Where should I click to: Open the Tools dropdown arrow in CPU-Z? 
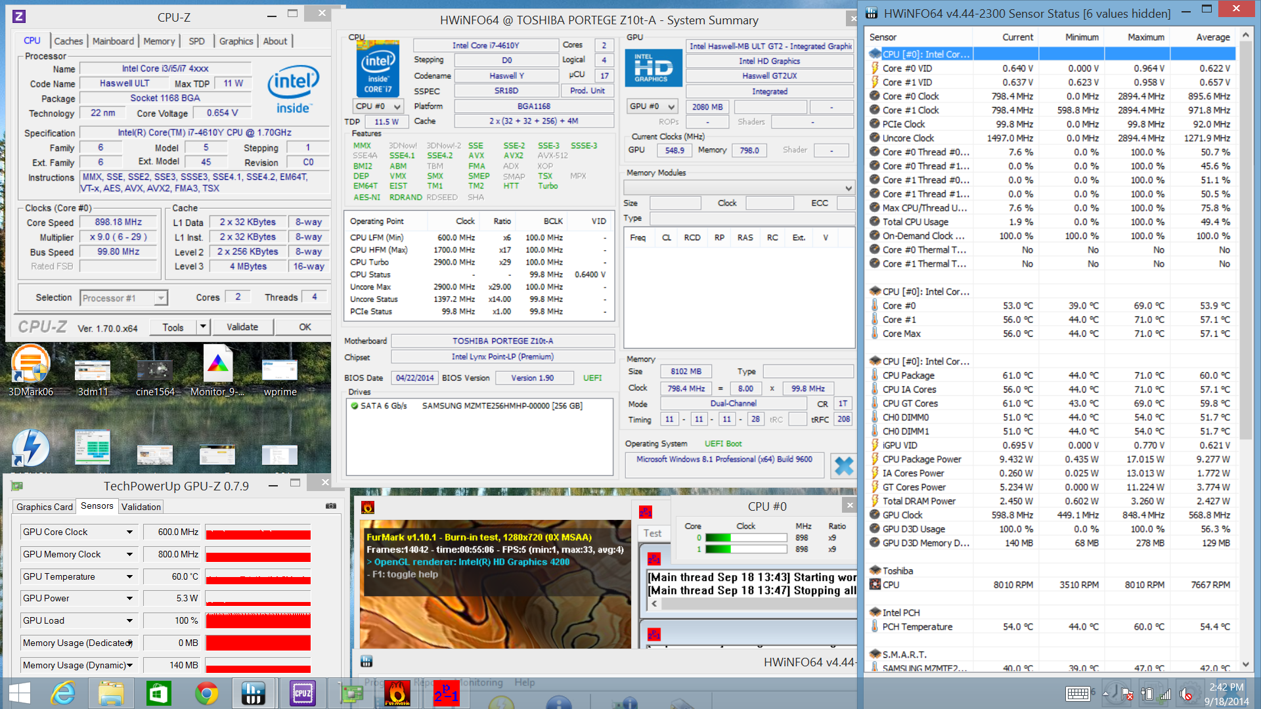[202, 326]
